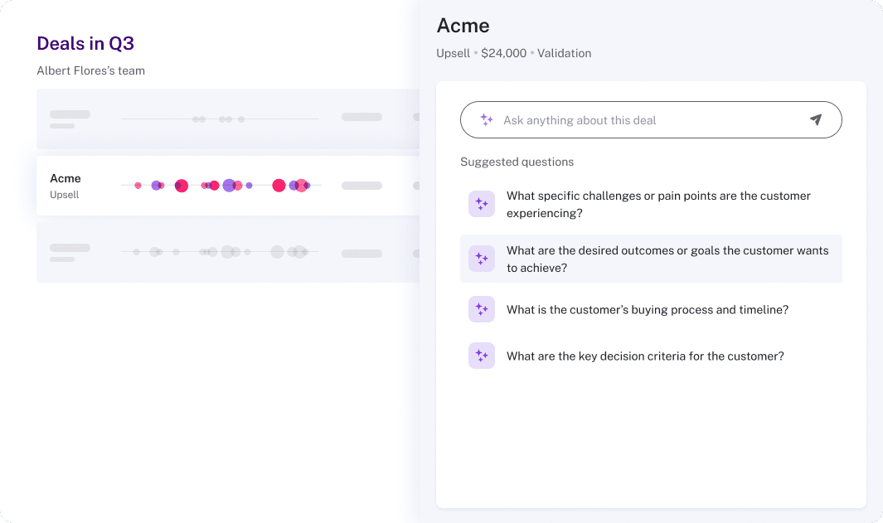Pick 'What are the key decision criteria' question
The height and width of the screenshot is (523, 883).
645,356
